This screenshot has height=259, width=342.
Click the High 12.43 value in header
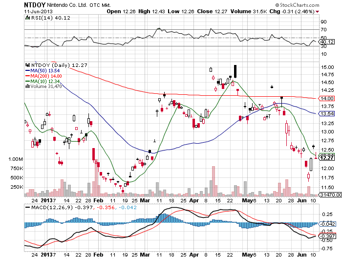[x=151, y=12]
